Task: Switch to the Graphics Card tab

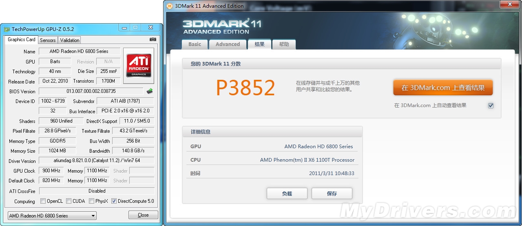Action: (21, 39)
